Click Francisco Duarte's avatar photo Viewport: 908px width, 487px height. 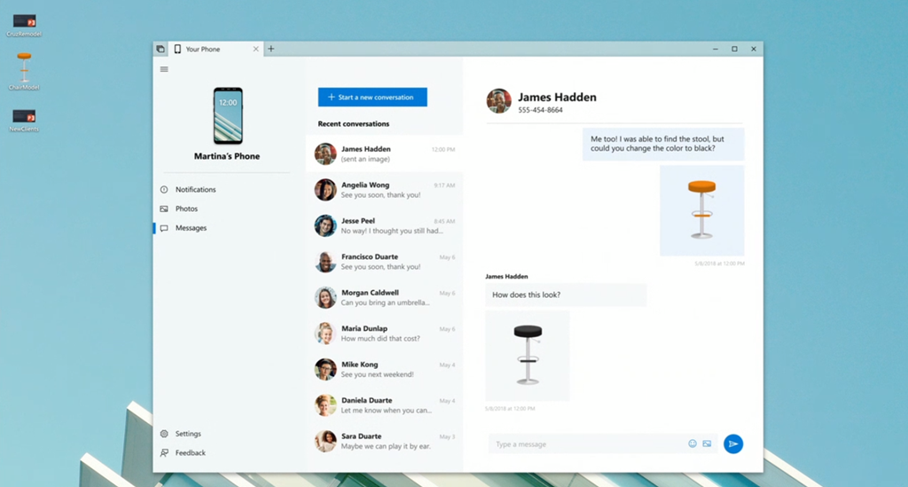click(325, 262)
